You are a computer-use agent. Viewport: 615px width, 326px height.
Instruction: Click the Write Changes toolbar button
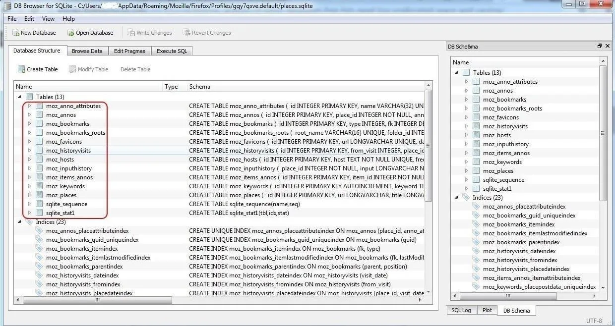pos(149,33)
